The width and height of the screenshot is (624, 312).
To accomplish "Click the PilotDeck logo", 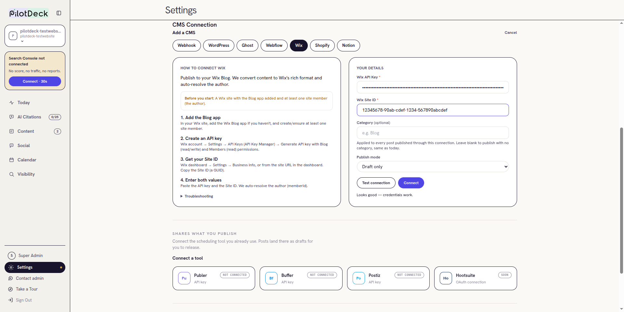I will (x=29, y=13).
